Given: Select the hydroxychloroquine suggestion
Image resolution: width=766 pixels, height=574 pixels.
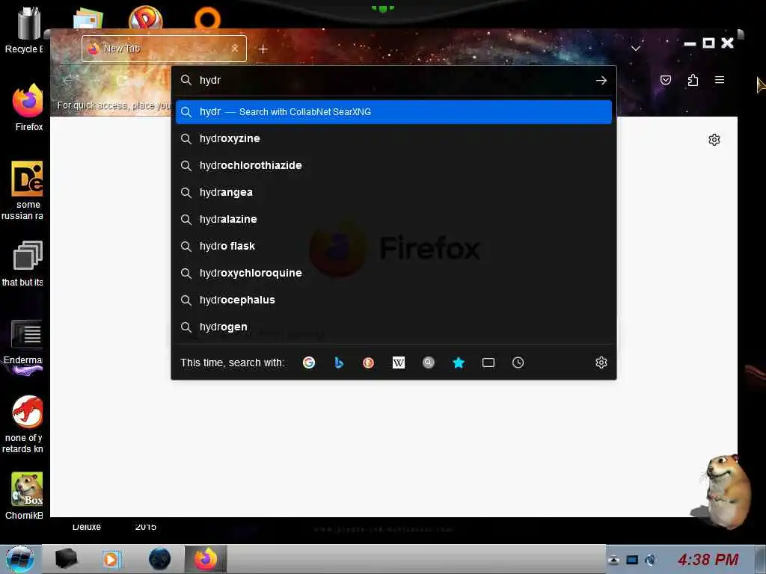Looking at the screenshot, I should (x=393, y=273).
